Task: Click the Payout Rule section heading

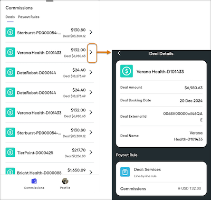Action: pos(127,155)
